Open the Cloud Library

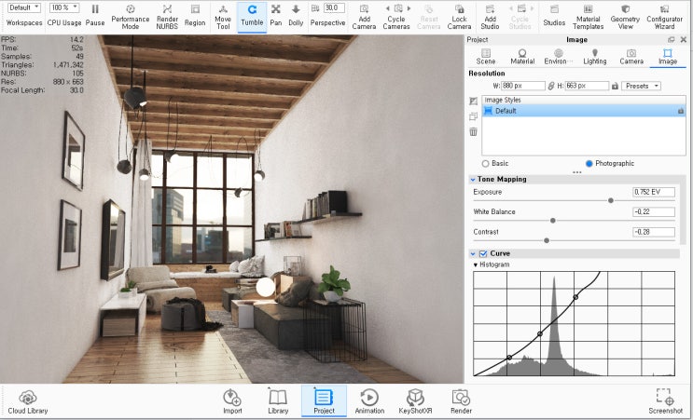28,401
